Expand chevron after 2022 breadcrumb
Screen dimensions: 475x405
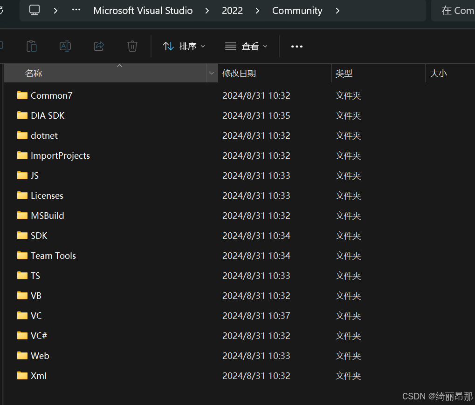[257, 11]
